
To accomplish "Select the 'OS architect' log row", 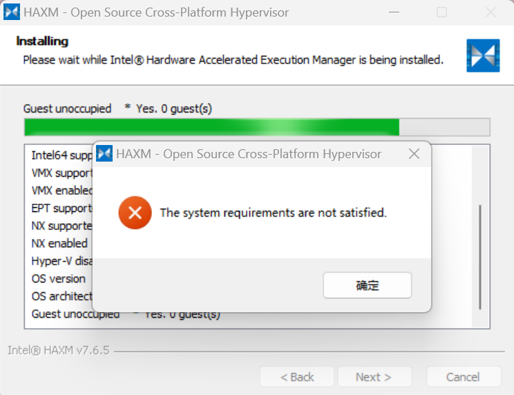I will coord(62,297).
